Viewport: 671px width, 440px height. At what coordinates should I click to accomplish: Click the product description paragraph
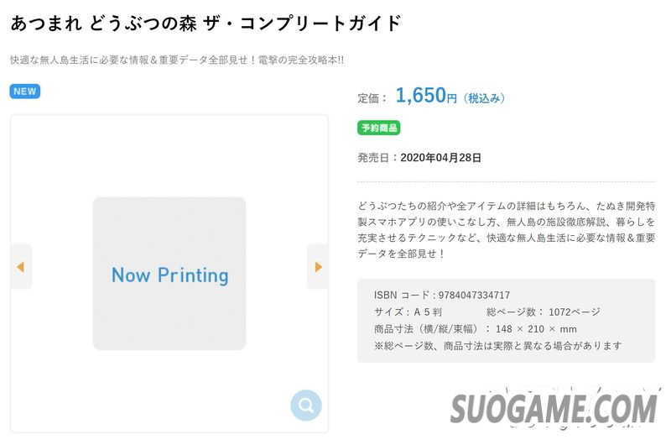(x=506, y=229)
